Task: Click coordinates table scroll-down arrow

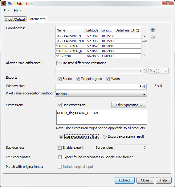Action: click(144, 55)
